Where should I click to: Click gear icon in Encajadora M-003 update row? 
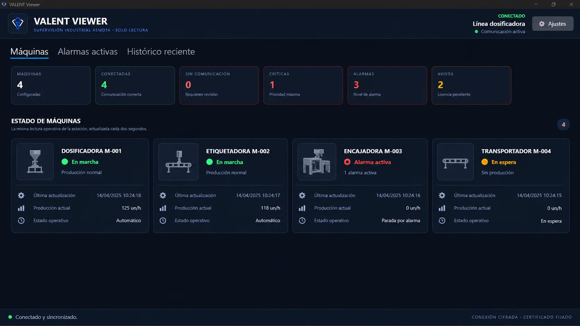click(x=302, y=195)
